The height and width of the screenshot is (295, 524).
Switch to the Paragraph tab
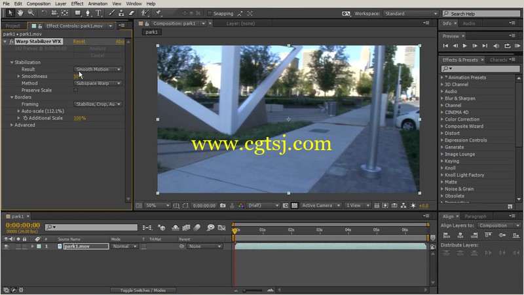(476, 216)
